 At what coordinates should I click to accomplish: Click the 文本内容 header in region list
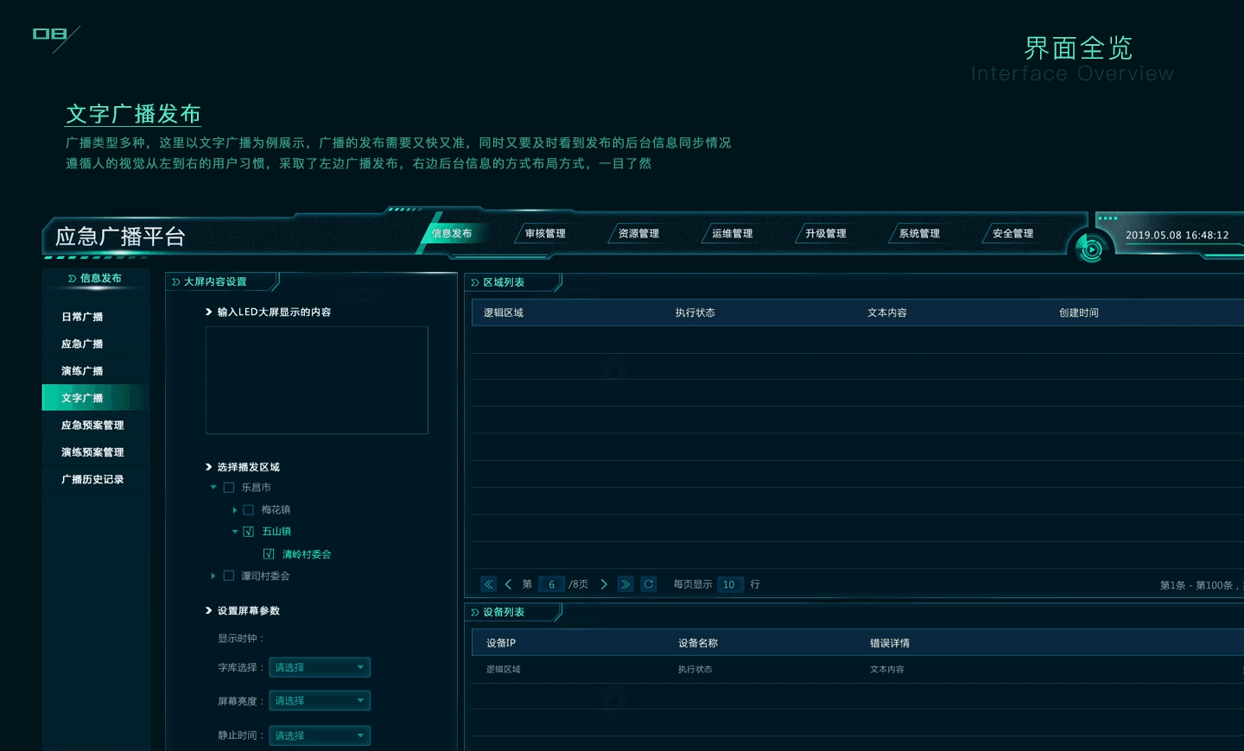point(887,312)
